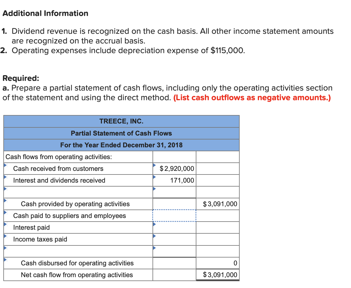Click the amount input cell for "Income taxes paid"
This screenshot has height=288, width=351.
point(174,239)
